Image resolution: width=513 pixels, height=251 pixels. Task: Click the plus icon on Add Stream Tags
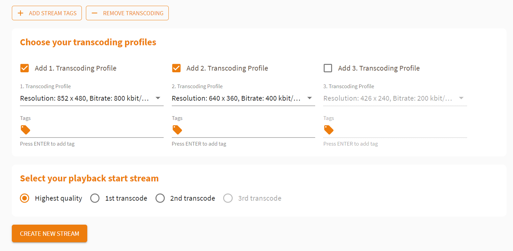20,13
